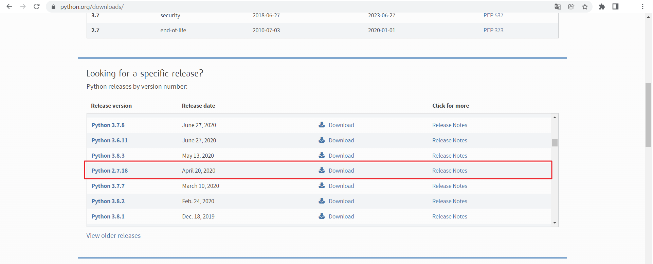Image resolution: width=653 pixels, height=264 pixels.
Task: Click download icon for Python 3.7.7
Action: tap(322, 186)
